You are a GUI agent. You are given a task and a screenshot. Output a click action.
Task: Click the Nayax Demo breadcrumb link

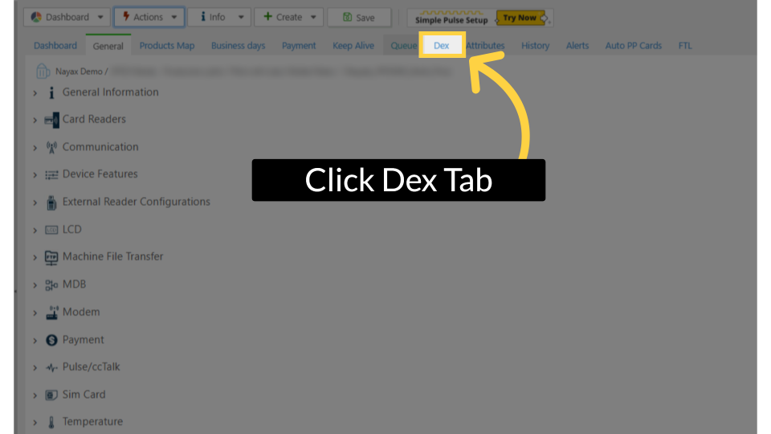point(78,72)
